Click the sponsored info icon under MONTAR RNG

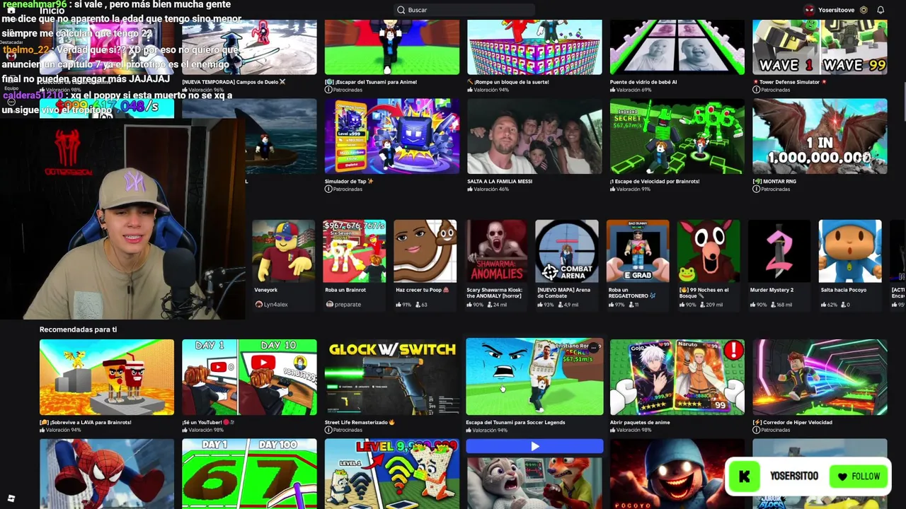pos(756,189)
